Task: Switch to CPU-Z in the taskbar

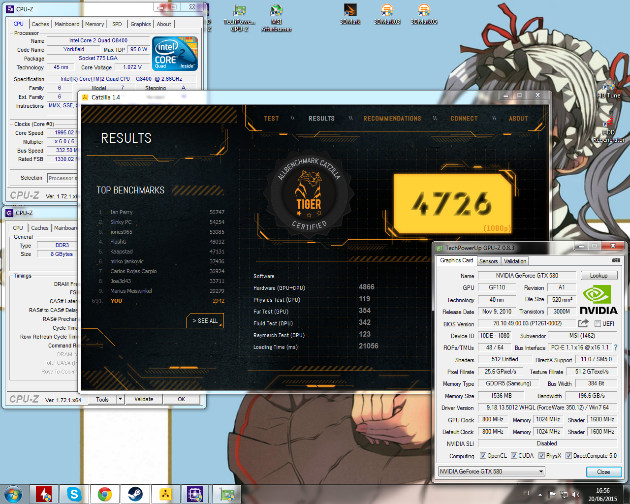Action: pos(196,494)
